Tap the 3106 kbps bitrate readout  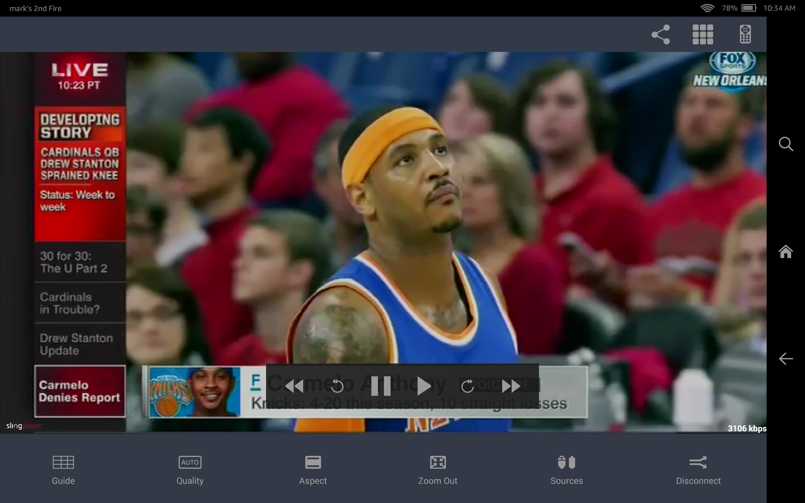click(747, 428)
